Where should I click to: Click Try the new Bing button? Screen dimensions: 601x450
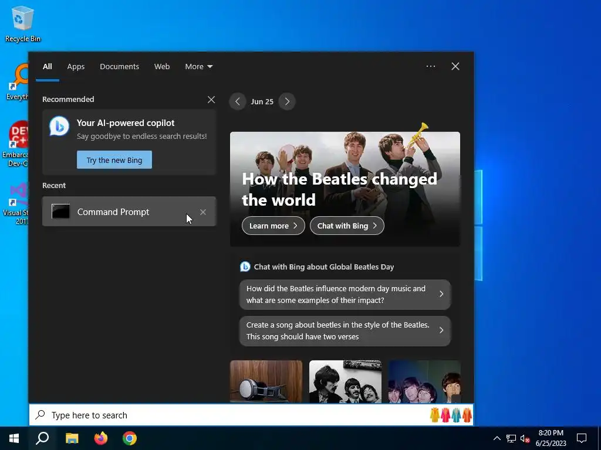pos(114,160)
